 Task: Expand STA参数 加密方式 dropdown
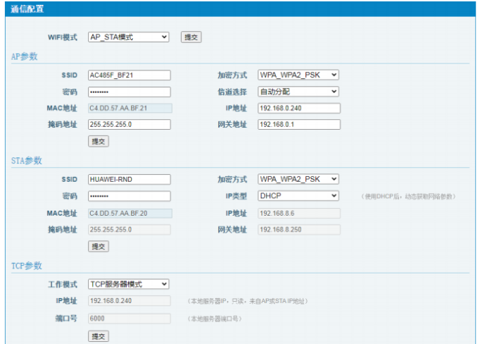[298, 179]
